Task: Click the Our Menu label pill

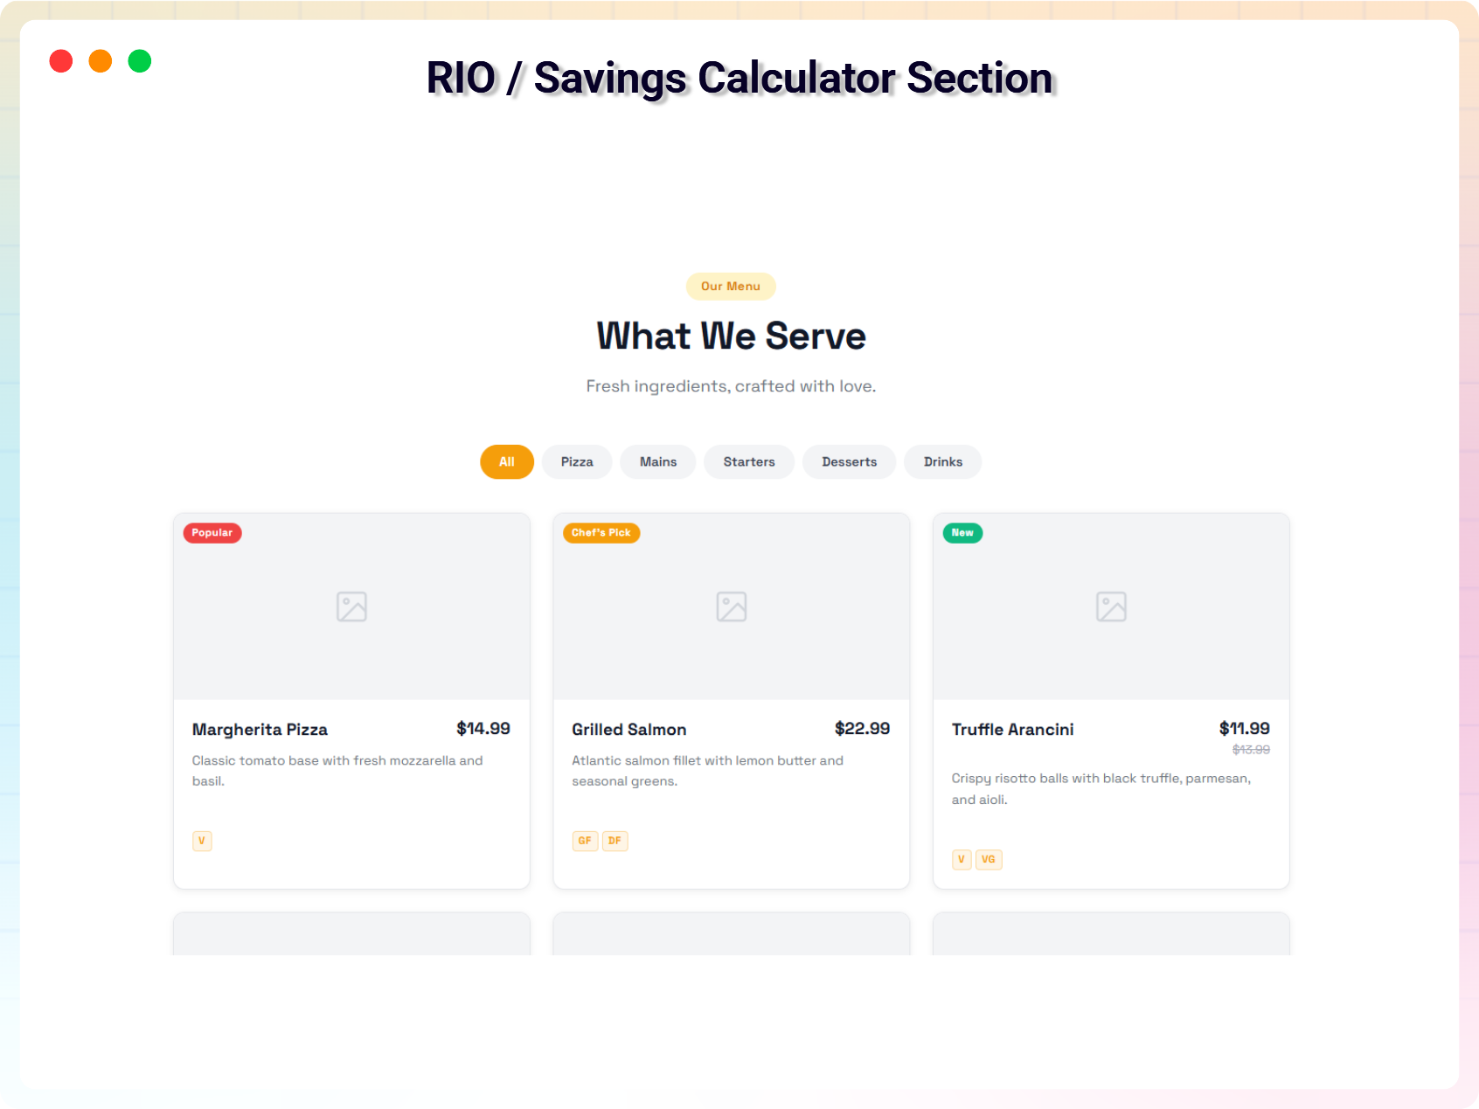Action: pyautogui.click(x=731, y=287)
